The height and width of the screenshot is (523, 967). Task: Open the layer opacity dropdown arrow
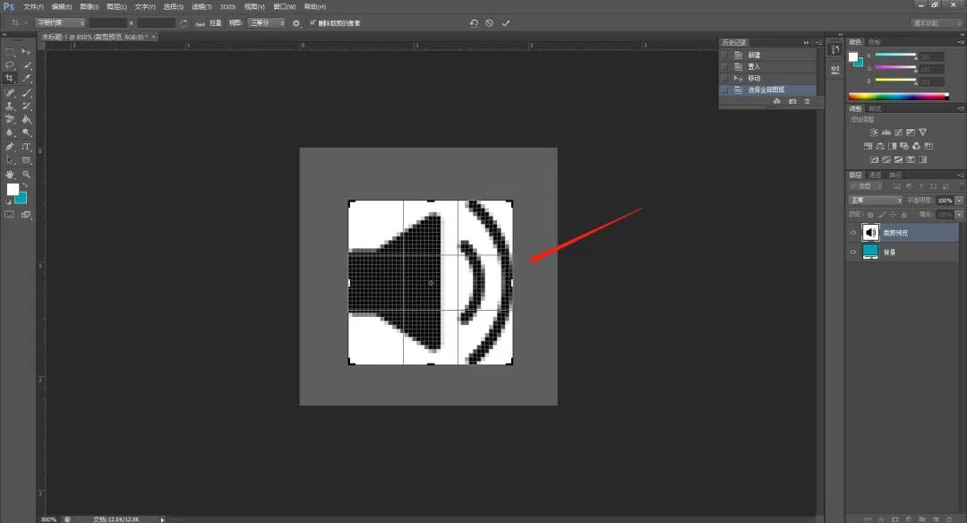point(959,201)
